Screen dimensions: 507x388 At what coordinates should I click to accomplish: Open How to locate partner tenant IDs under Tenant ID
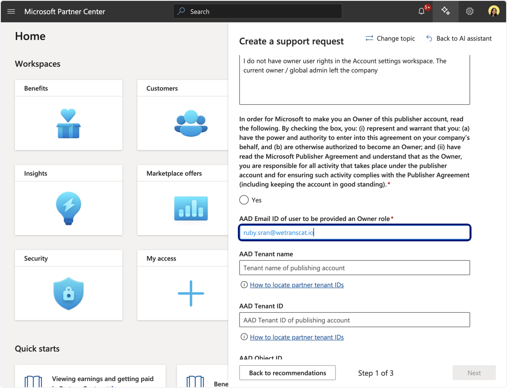coord(297,337)
